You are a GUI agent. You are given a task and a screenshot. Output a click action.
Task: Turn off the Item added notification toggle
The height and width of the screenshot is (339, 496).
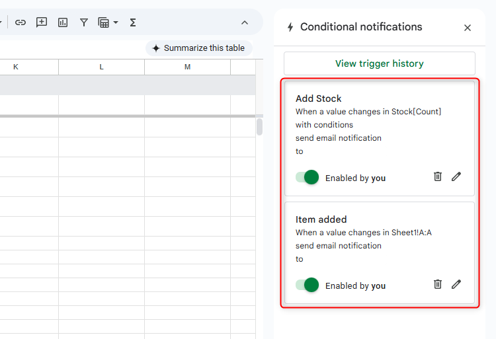[x=308, y=285]
